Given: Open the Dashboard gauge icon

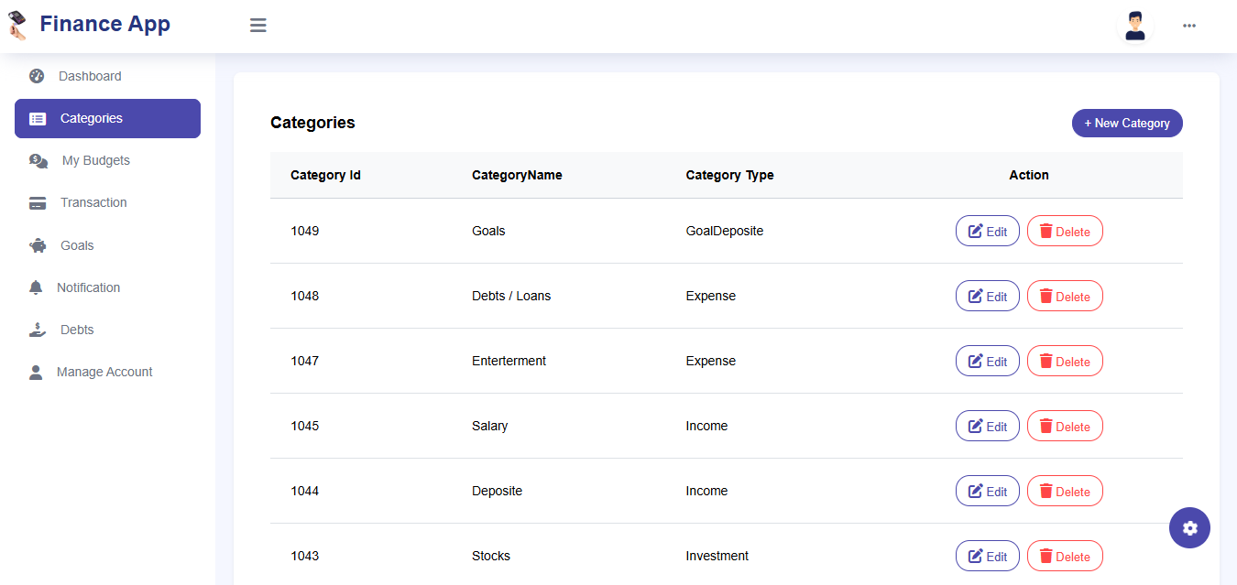Looking at the screenshot, I should [x=37, y=76].
